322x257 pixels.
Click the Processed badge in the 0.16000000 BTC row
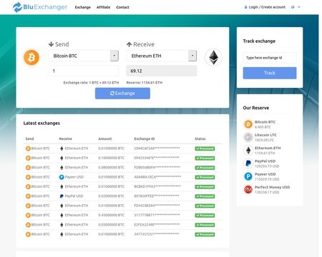point(205,158)
